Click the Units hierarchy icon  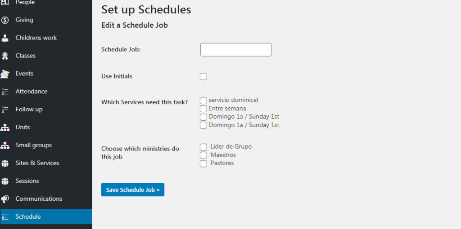(x=5, y=128)
